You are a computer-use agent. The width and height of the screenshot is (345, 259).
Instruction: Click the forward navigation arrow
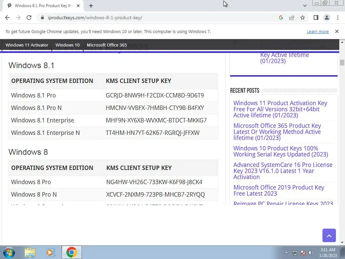point(18,18)
